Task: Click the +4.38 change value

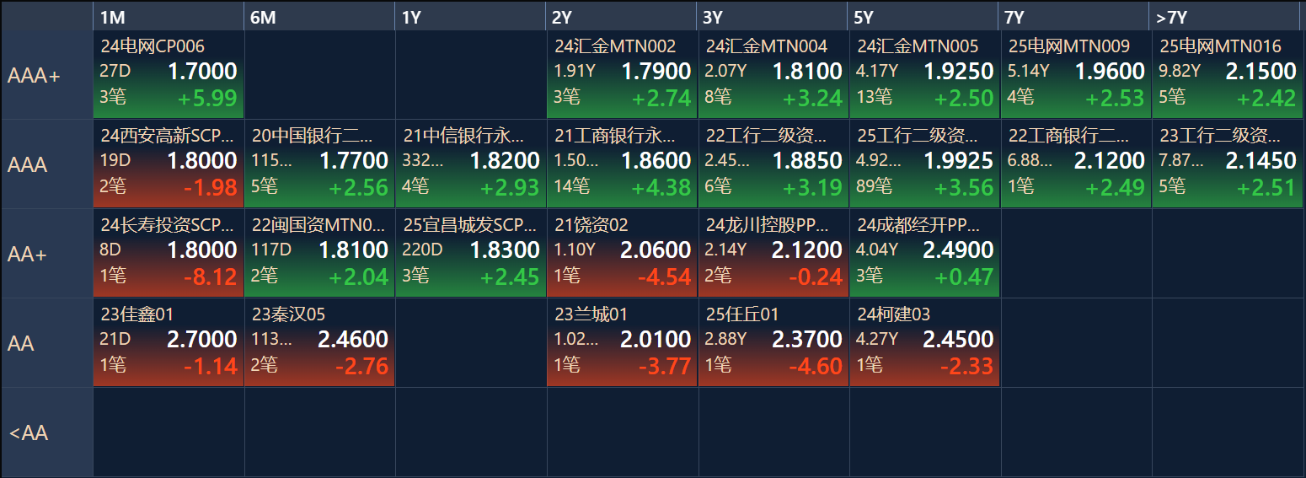Action: coord(661,188)
